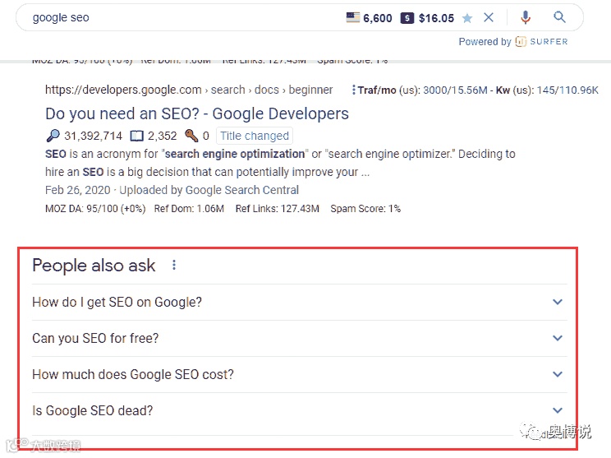Click the "MOZ DA: 95/100 (+0%)" metric
This screenshot has height=458, width=611.
95,209
